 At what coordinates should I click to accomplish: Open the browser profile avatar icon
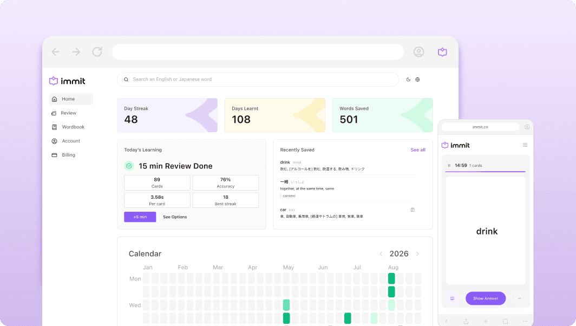click(x=419, y=52)
